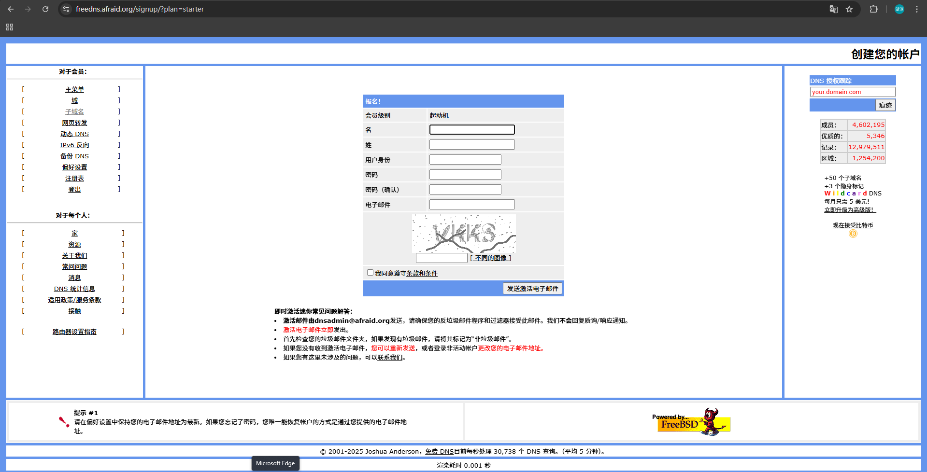Click the translate page icon

tap(833, 9)
